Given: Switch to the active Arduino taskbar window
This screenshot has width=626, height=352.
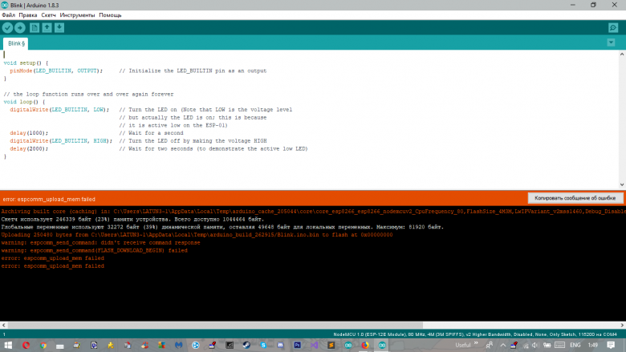Looking at the screenshot, I should 382,346.
